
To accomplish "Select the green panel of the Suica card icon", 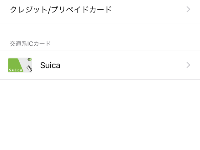I will (x=15, y=65).
